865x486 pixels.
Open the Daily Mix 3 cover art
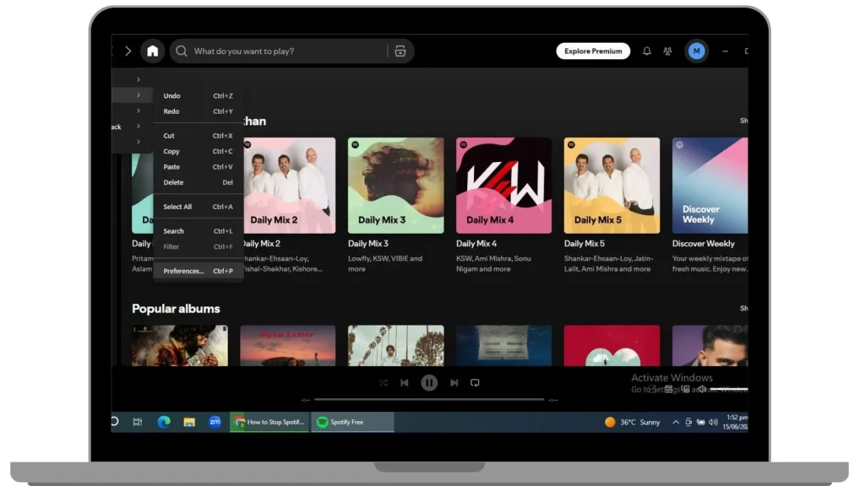click(395, 185)
